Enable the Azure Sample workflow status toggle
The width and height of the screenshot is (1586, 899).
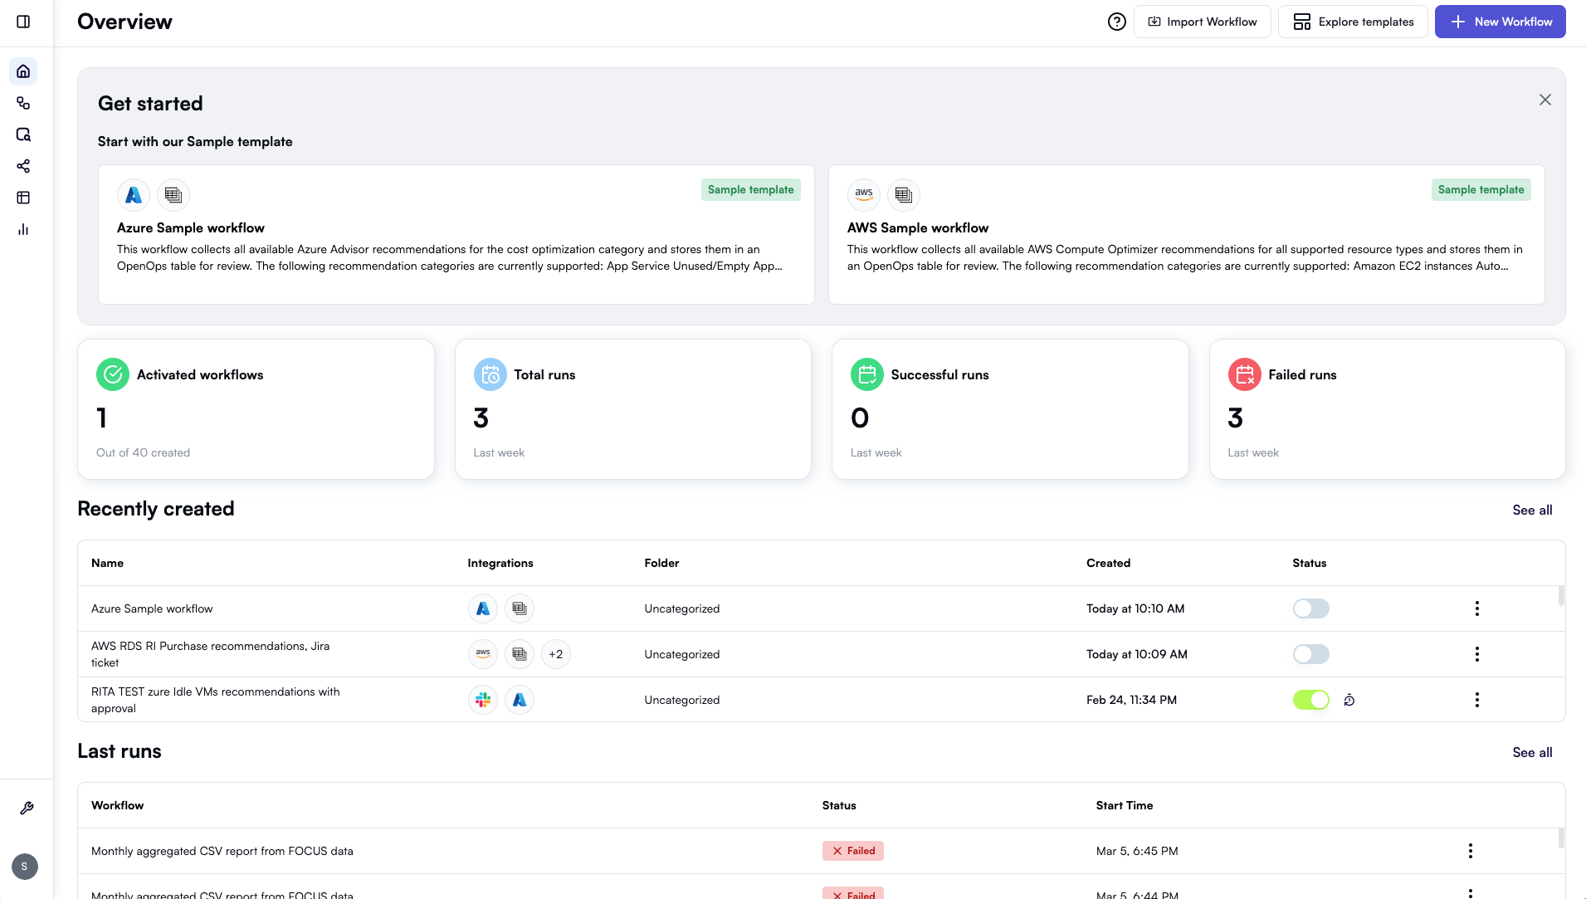[1311, 608]
